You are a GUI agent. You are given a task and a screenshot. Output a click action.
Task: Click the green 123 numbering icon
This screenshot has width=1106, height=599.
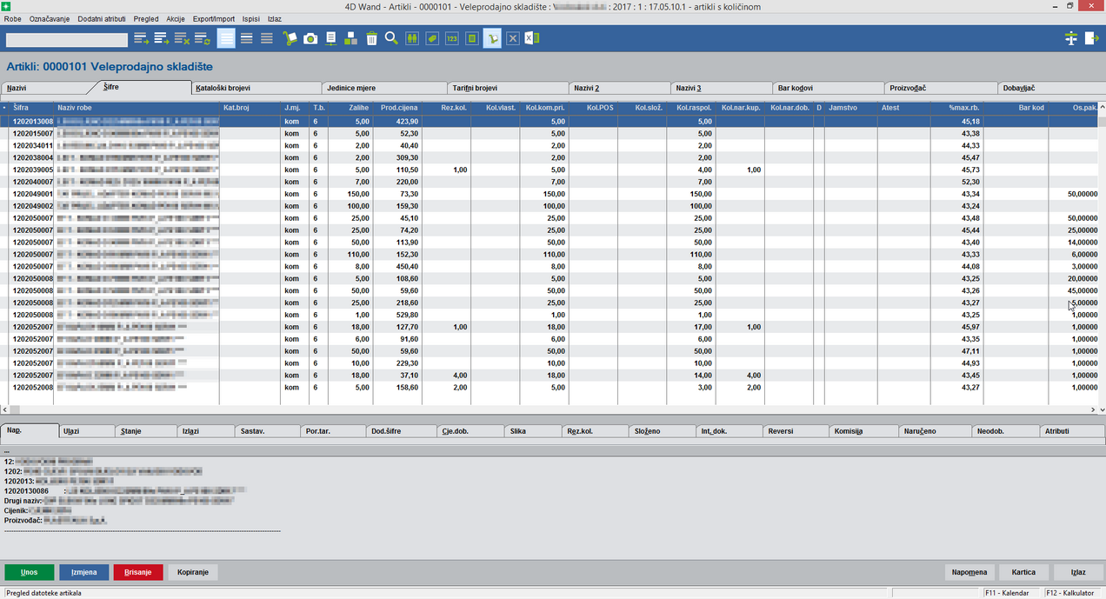[x=452, y=38]
